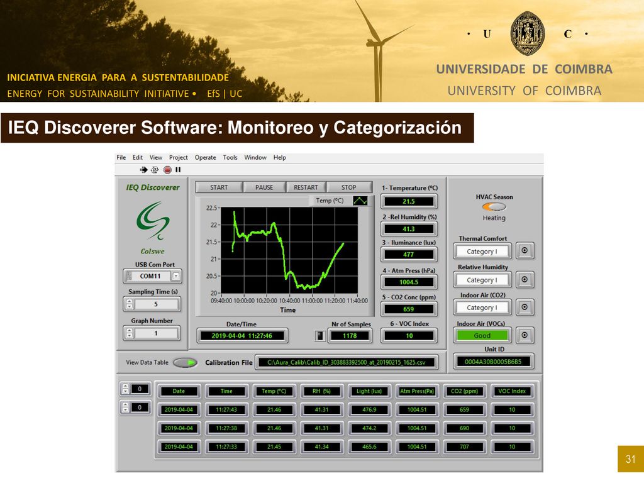This screenshot has height=483, width=644.
Task: Click the Pause toolbar icon
Action: point(178,170)
